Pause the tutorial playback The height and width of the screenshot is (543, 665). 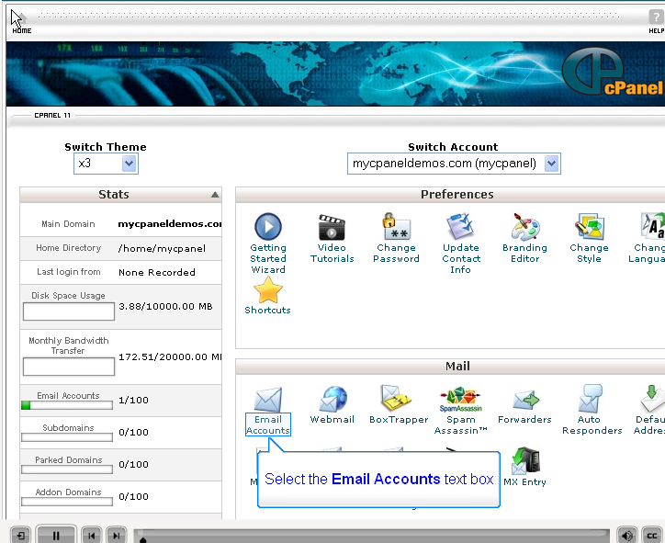[56, 536]
